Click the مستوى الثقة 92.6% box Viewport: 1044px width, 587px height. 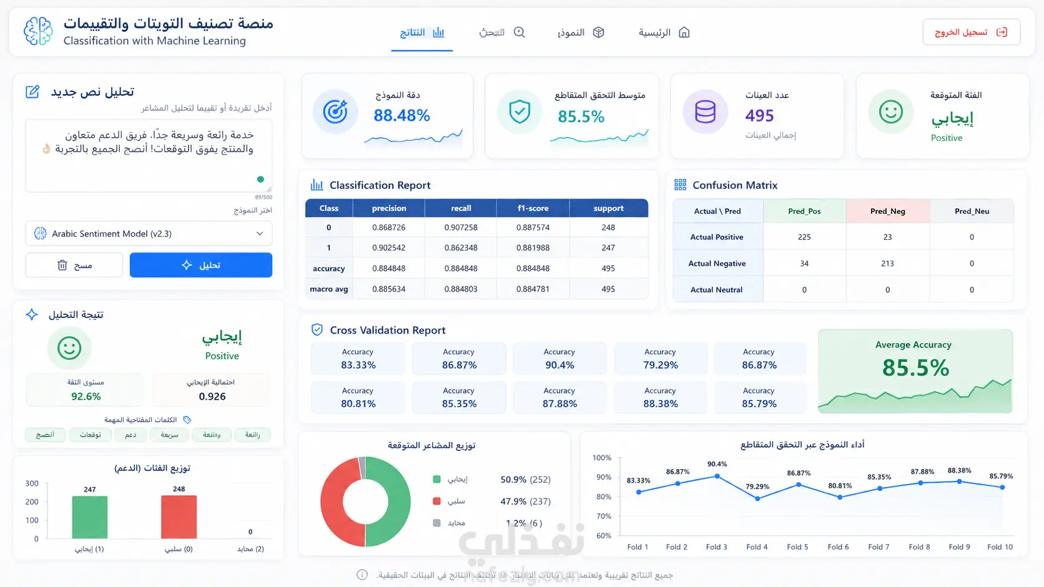[x=86, y=390]
